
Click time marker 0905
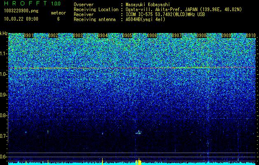coord(127,35)
